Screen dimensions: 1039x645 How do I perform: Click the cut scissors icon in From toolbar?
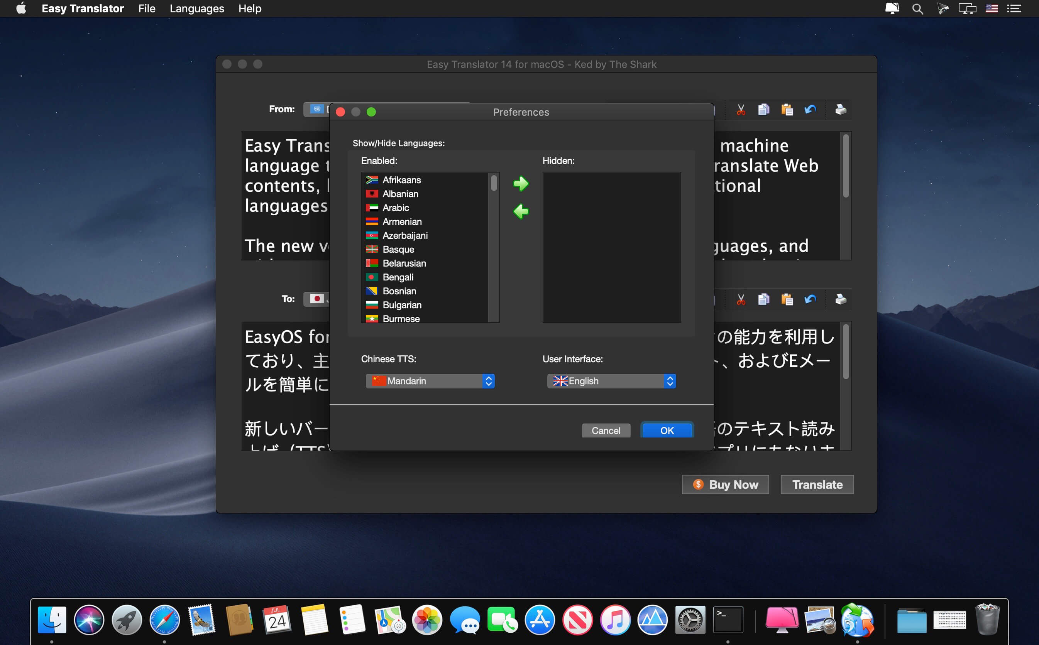click(x=741, y=110)
